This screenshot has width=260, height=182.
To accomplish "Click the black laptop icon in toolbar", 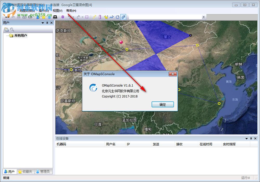I will pos(55,17).
